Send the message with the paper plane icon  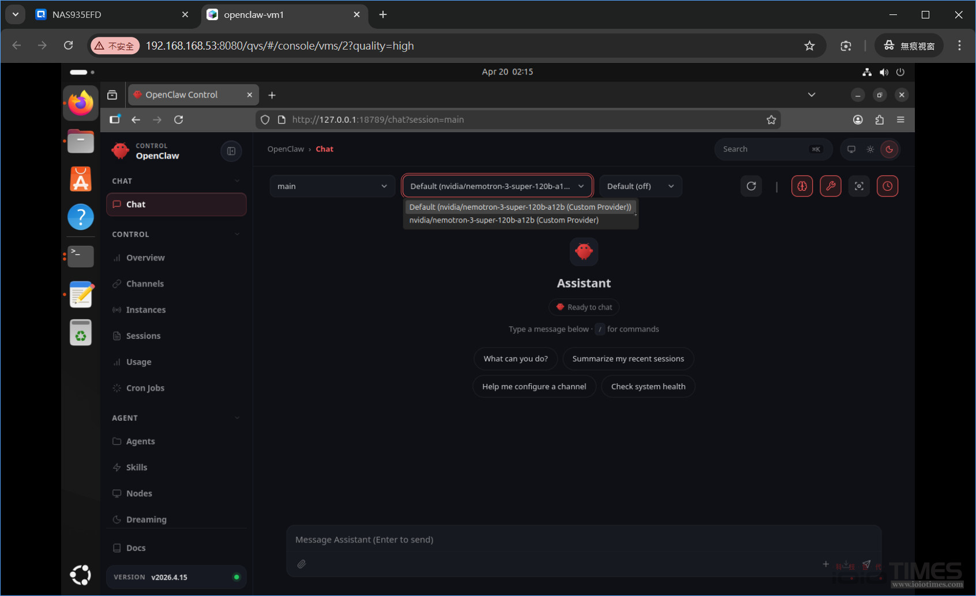tap(866, 564)
